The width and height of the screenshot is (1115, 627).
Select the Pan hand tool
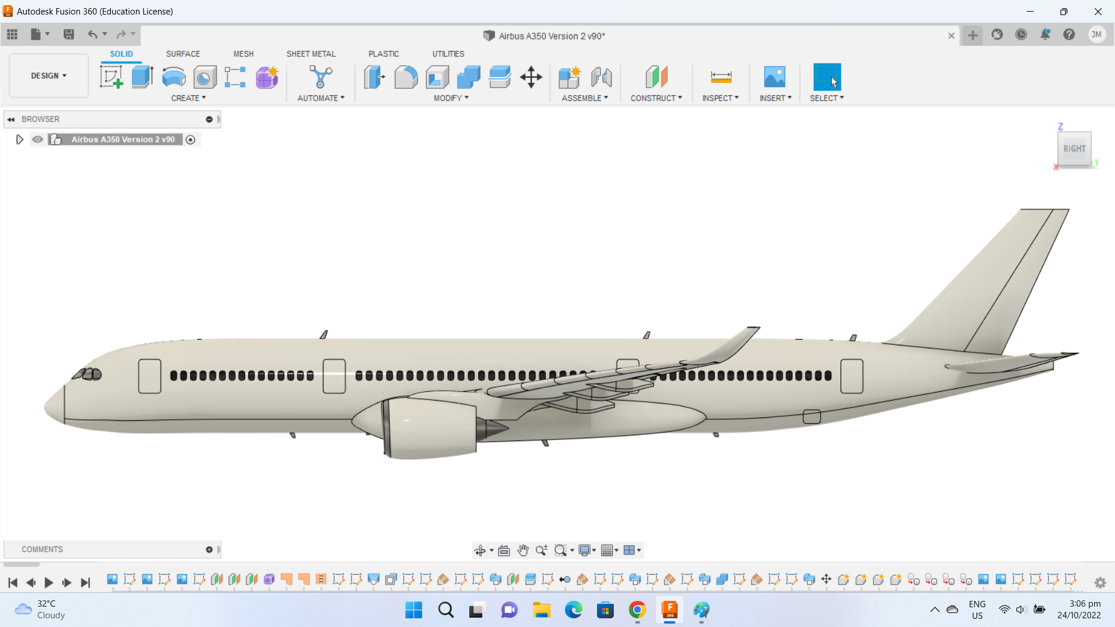523,550
